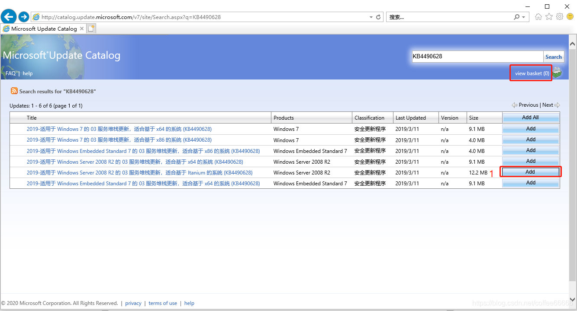The height and width of the screenshot is (311, 577).
Task: Add the Server 2008 R2 x64 update
Action: coord(531,161)
